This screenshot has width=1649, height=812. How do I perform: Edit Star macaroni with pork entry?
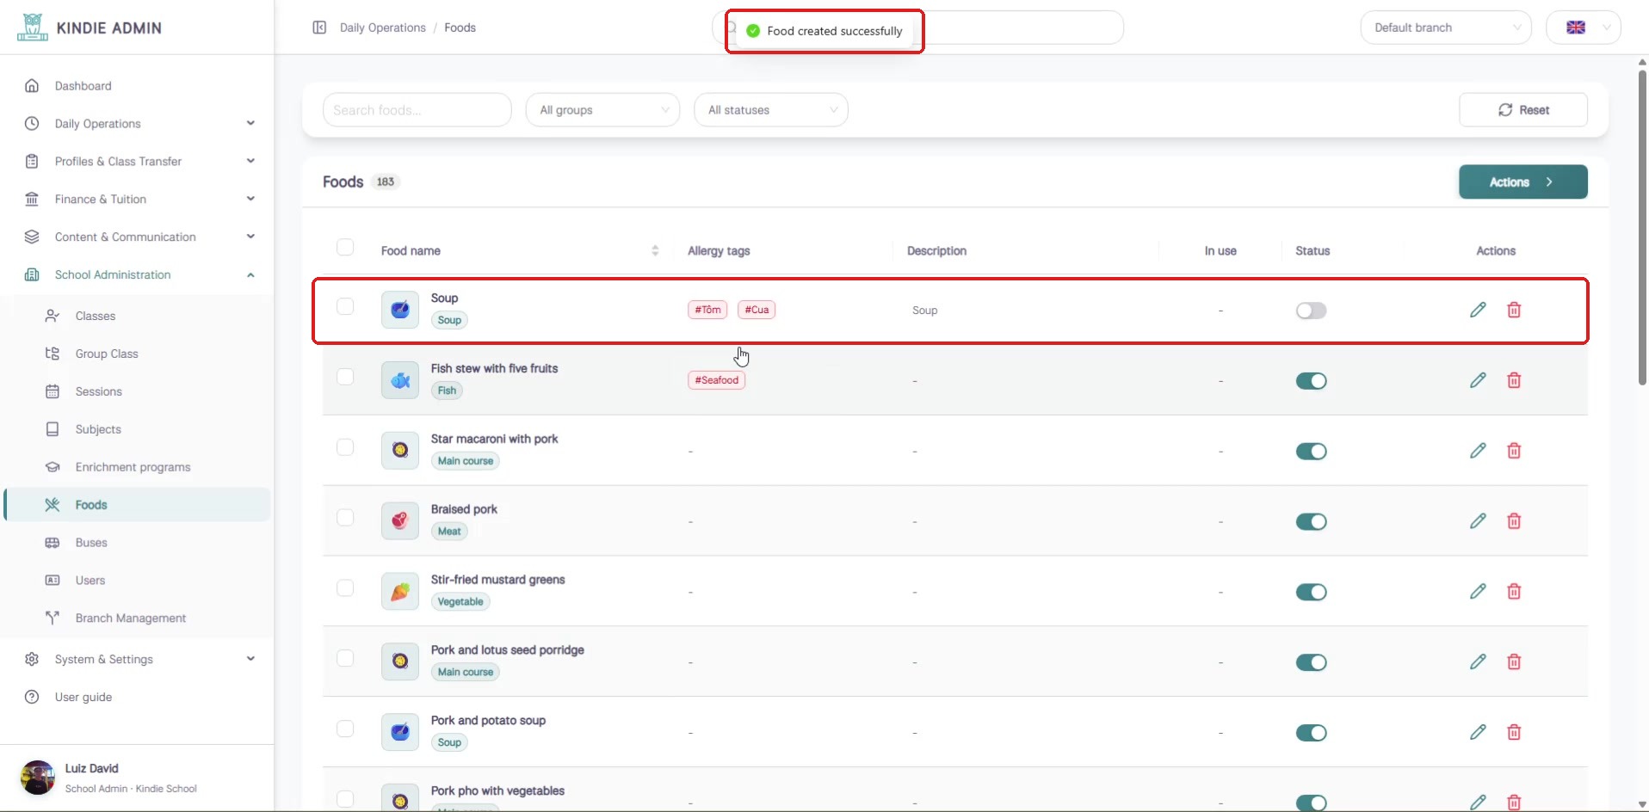pos(1478,451)
